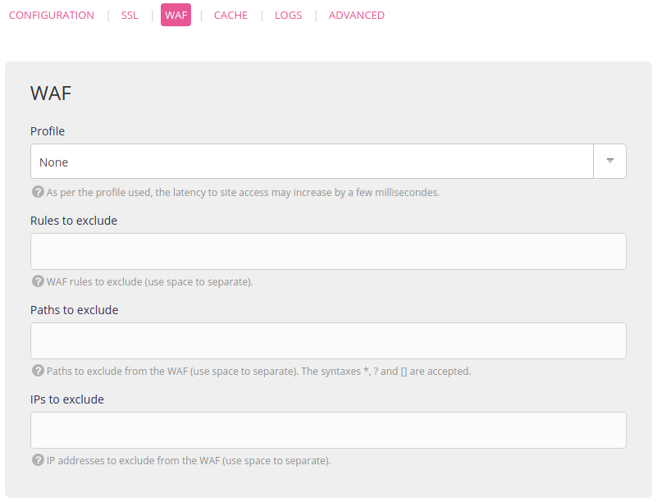
Task: Click the help icon under Rules to exclude
Action: click(x=38, y=281)
